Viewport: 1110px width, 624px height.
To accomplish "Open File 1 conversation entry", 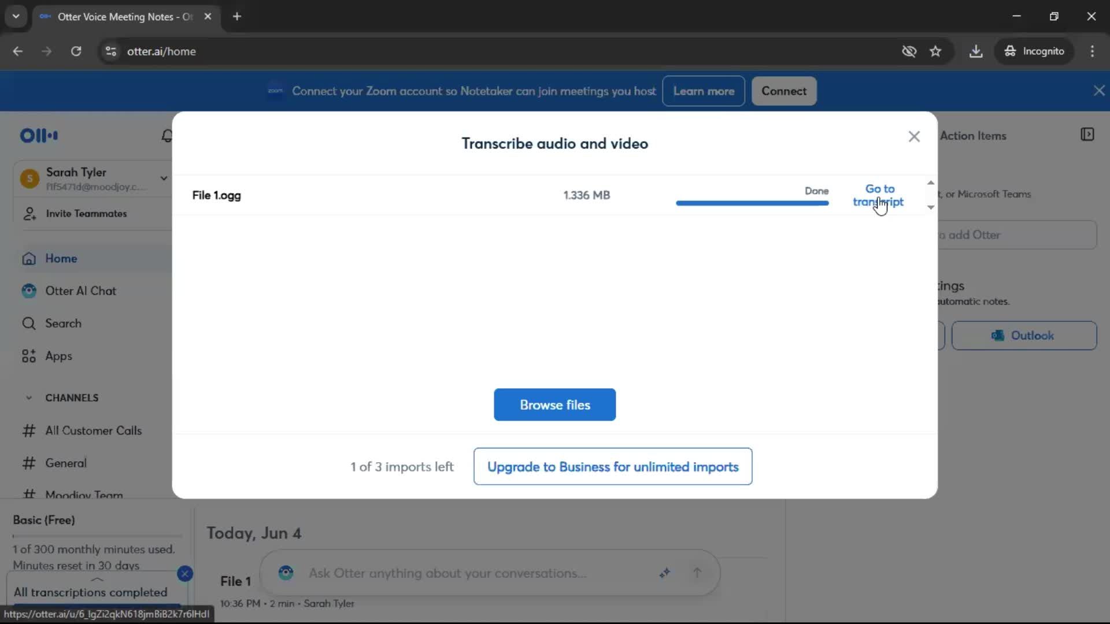I will click(x=235, y=581).
